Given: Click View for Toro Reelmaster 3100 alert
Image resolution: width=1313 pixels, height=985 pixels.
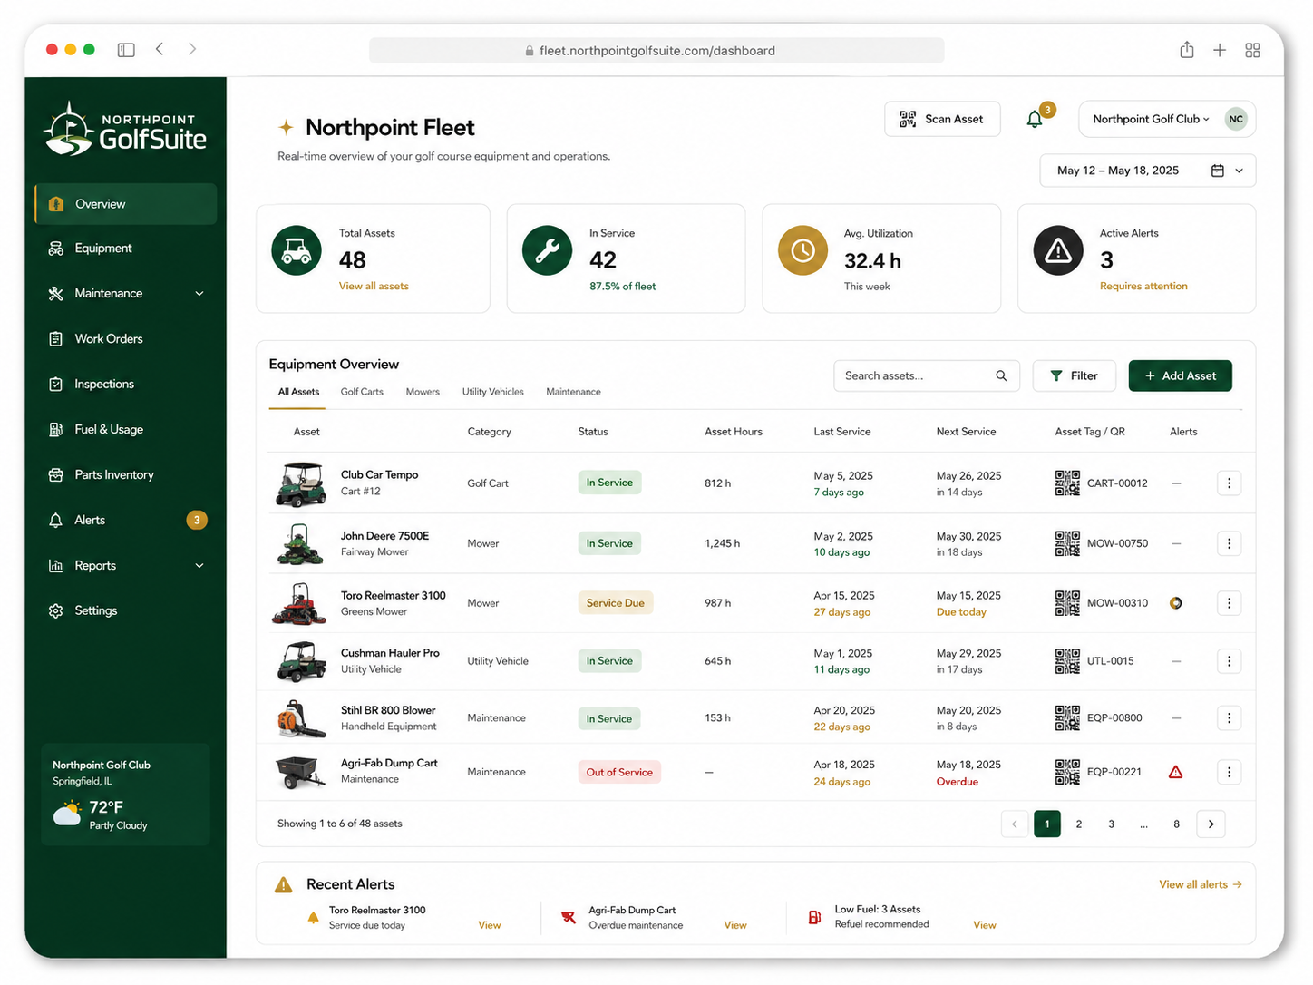Looking at the screenshot, I should tap(490, 925).
